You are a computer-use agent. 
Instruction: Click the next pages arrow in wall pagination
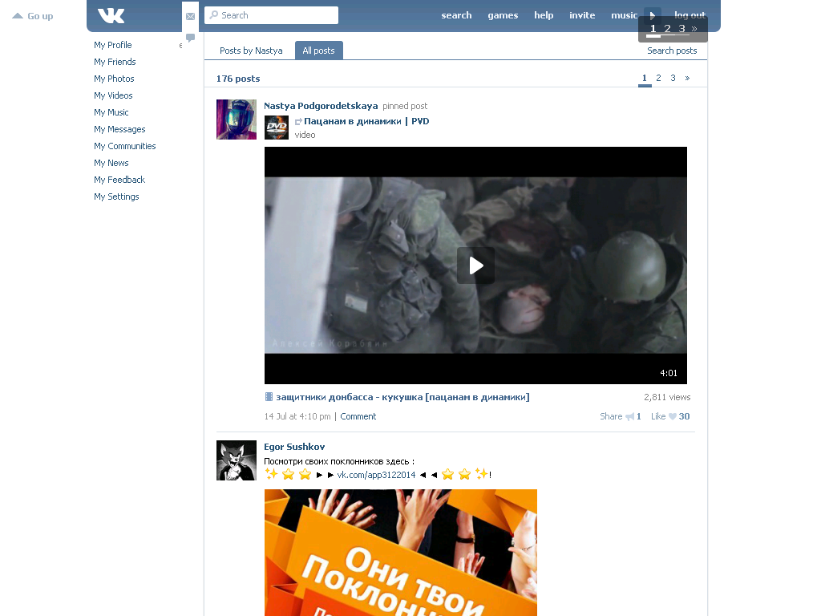point(687,78)
